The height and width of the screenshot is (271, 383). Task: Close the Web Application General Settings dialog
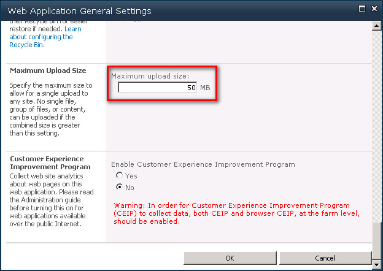[x=374, y=10]
